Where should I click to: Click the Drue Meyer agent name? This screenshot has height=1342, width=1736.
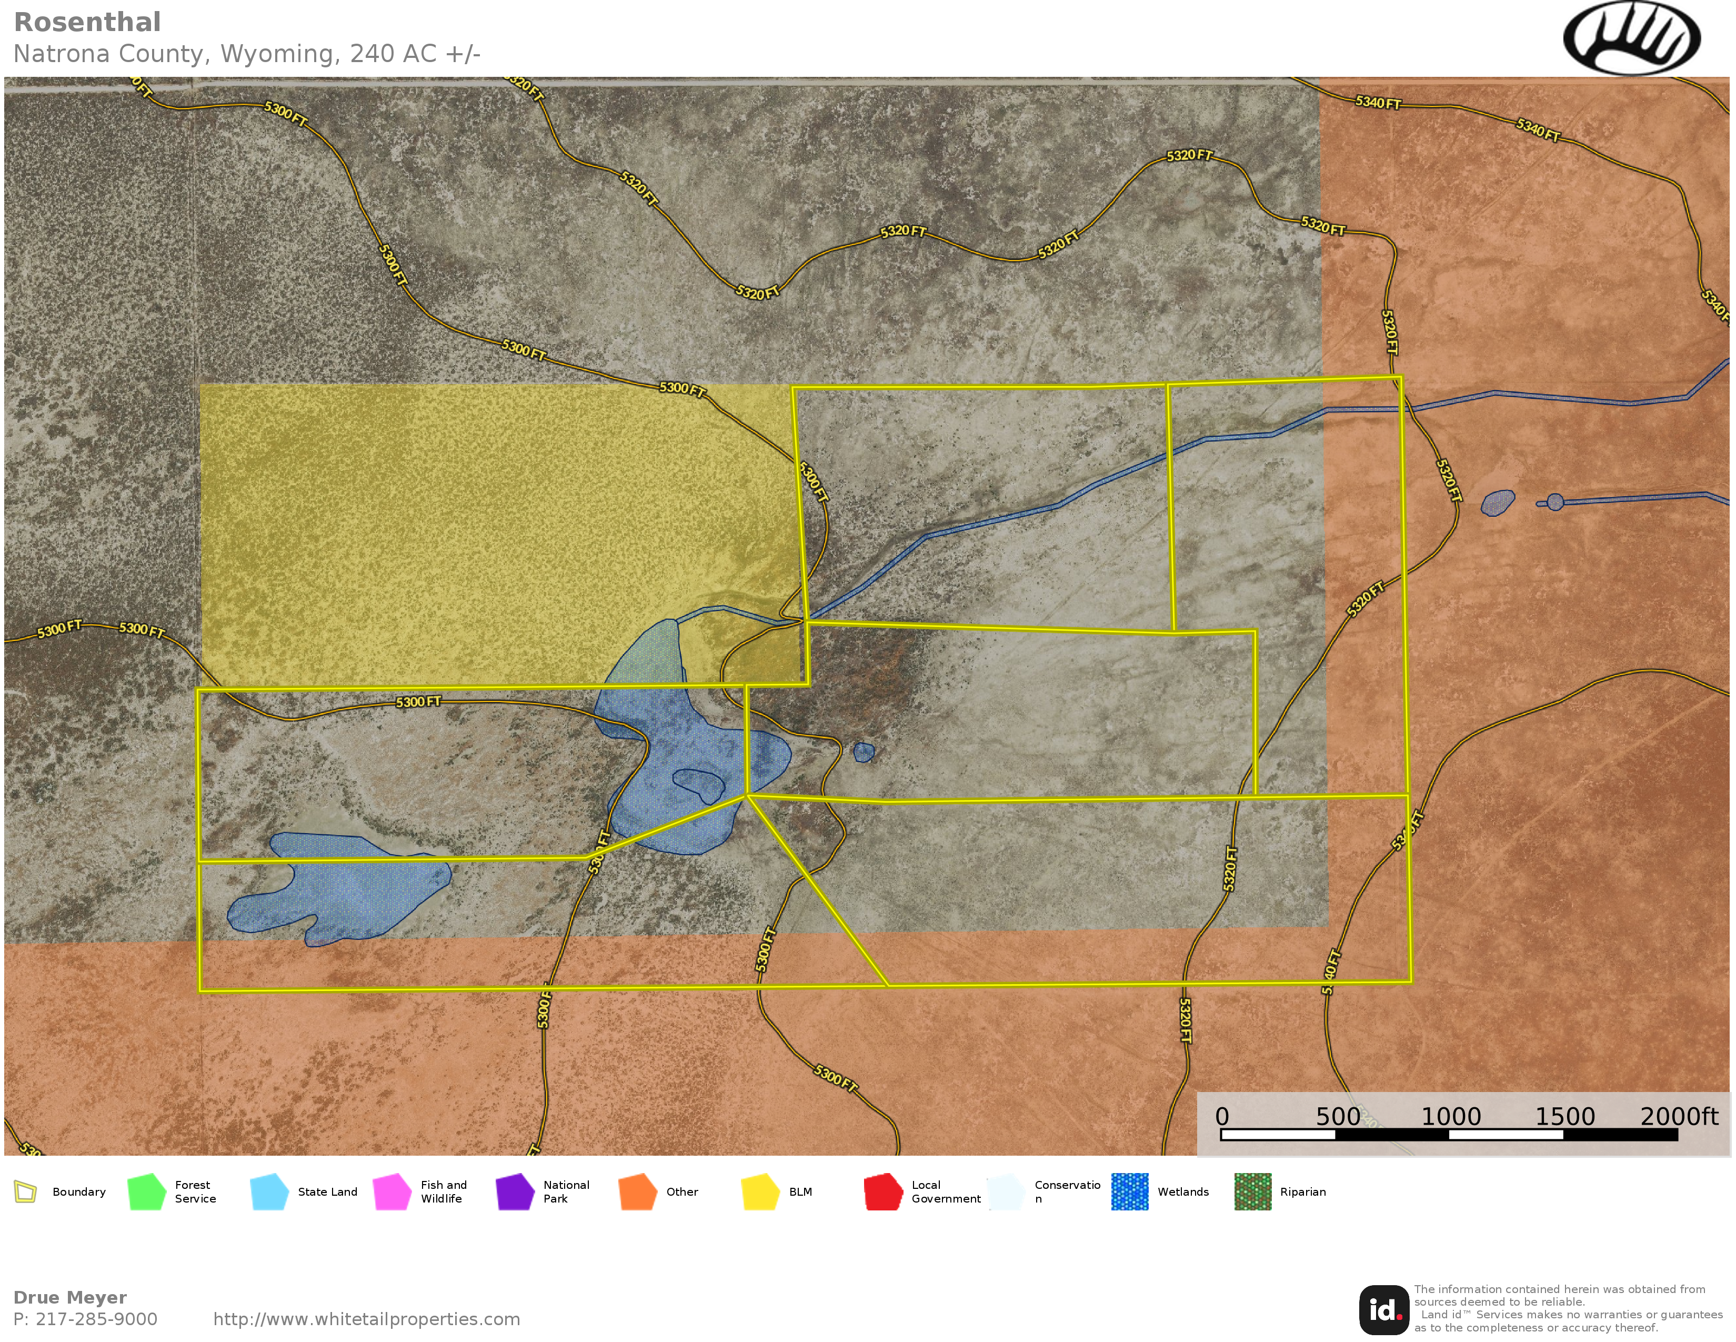click(x=70, y=1297)
